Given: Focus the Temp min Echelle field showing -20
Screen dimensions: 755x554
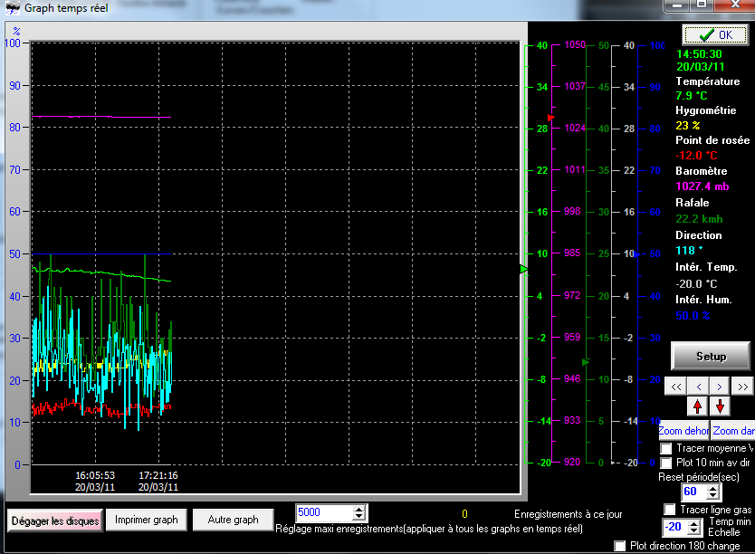Looking at the screenshot, I should point(674,527).
